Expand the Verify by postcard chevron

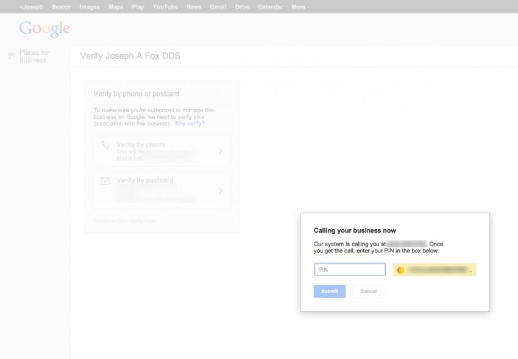pos(221,191)
